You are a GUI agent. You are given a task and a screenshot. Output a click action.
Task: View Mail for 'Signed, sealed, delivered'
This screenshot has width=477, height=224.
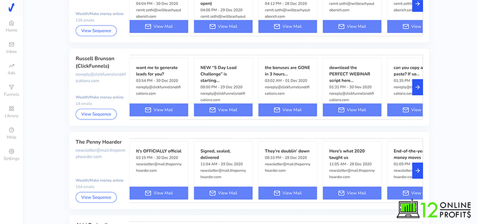coord(223,193)
